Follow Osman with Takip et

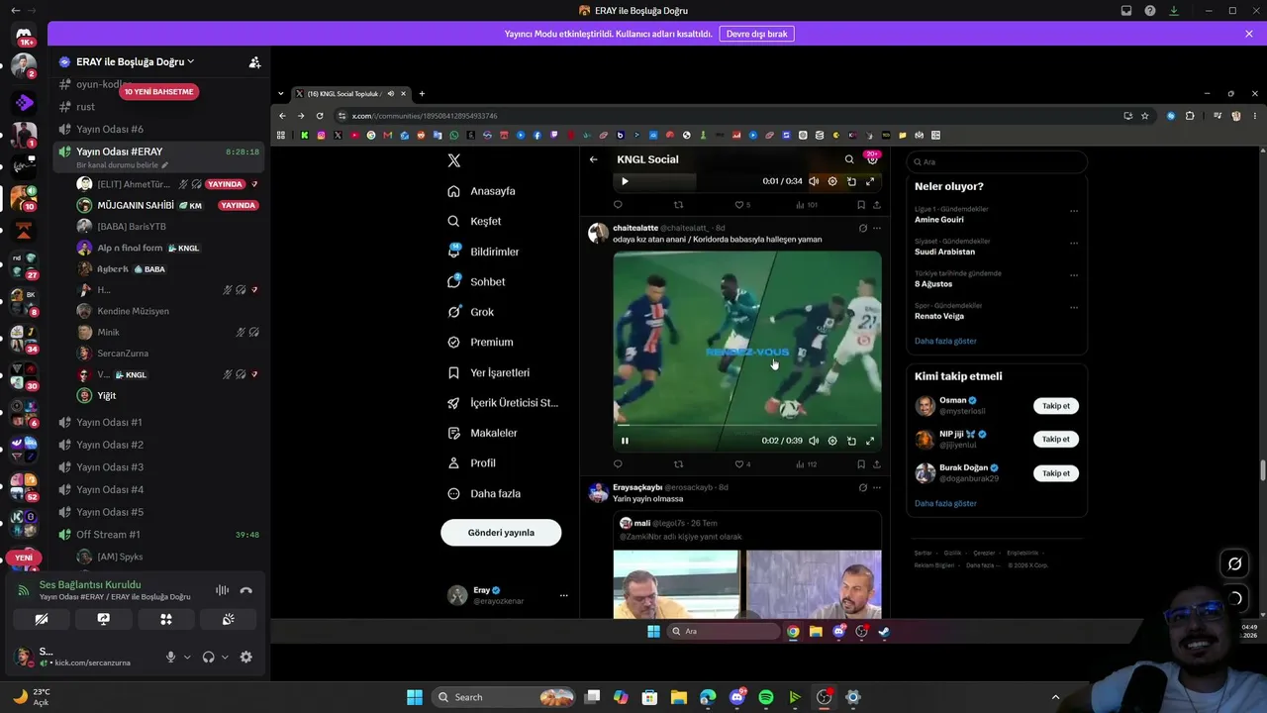pos(1056,406)
